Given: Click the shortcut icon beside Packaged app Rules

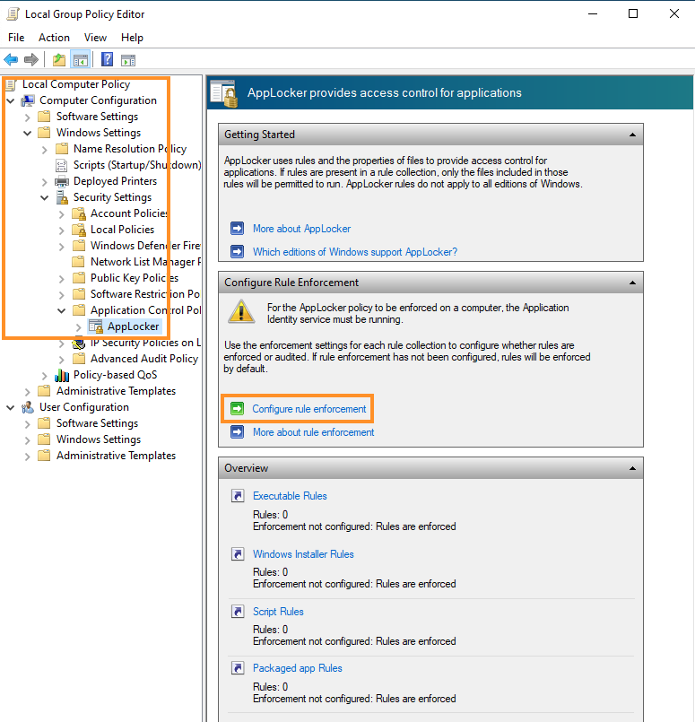Looking at the screenshot, I should [238, 668].
